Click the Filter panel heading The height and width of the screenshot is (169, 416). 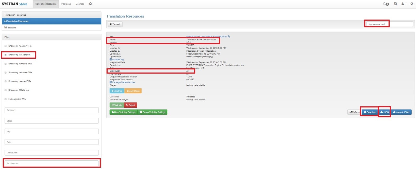(x=52, y=37)
